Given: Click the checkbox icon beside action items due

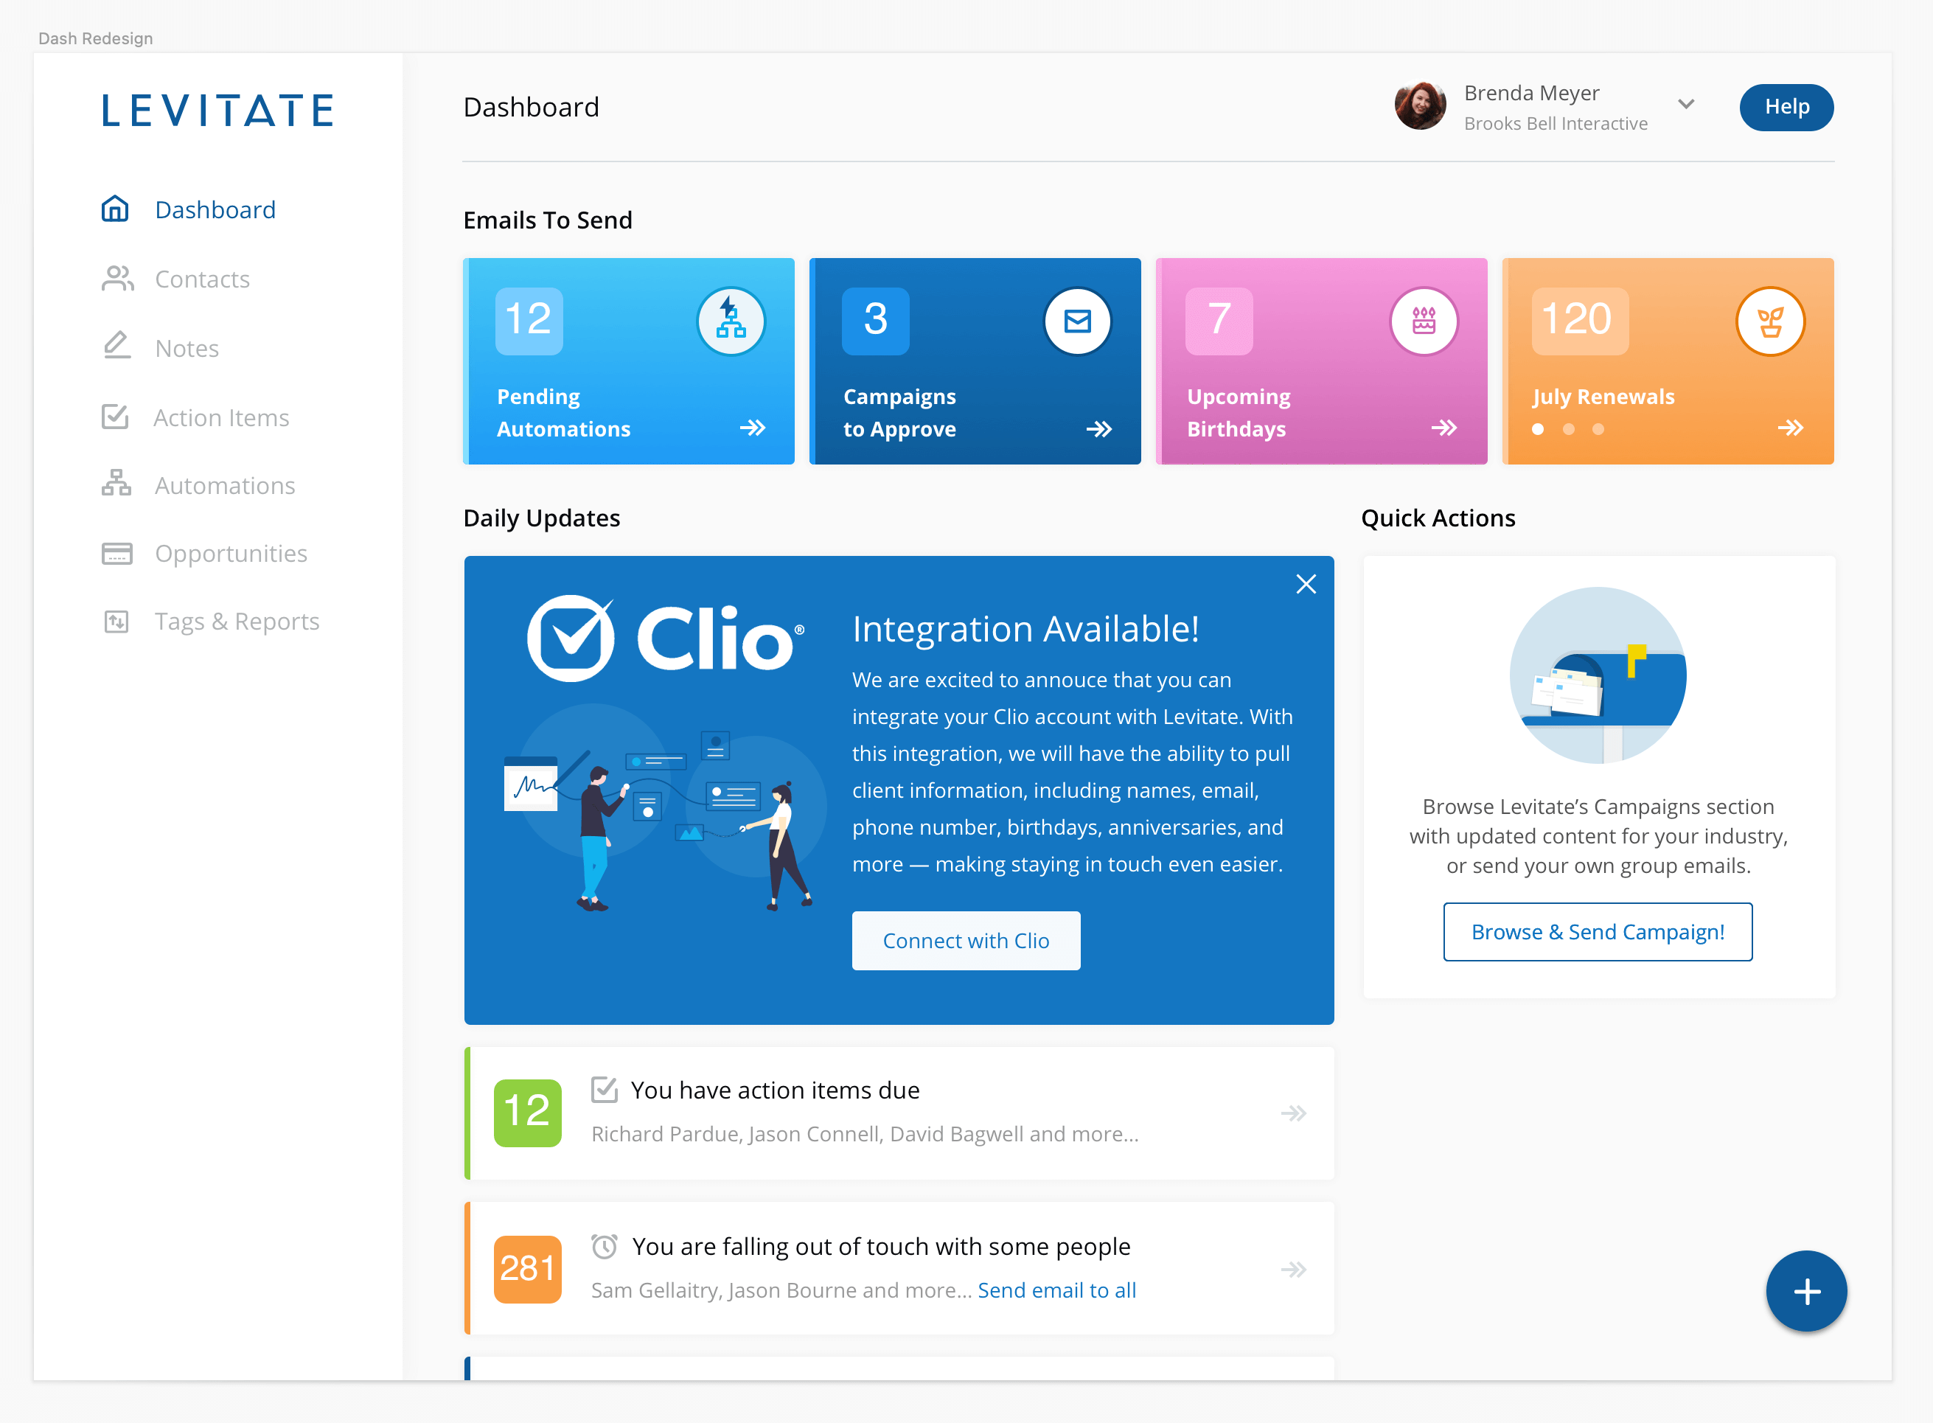Looking at the screenshot, I should click(605, 1089).
